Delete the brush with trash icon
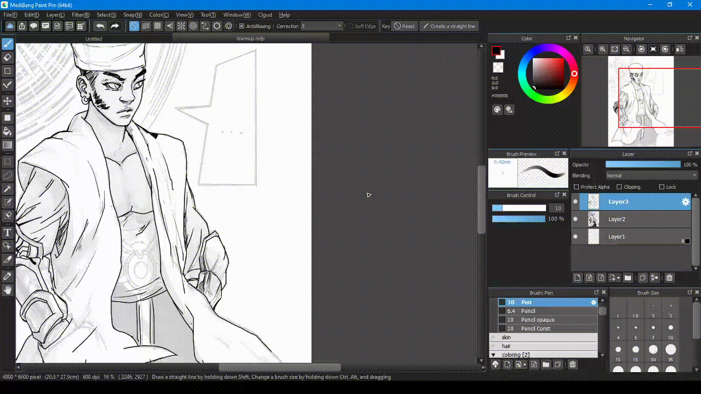The height and width of the screenshot is (394, 701). (572, 364)
